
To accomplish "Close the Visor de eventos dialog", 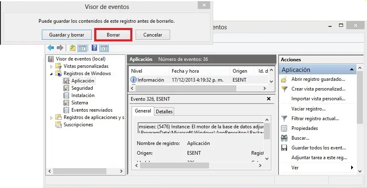I will tap(204, 5).
